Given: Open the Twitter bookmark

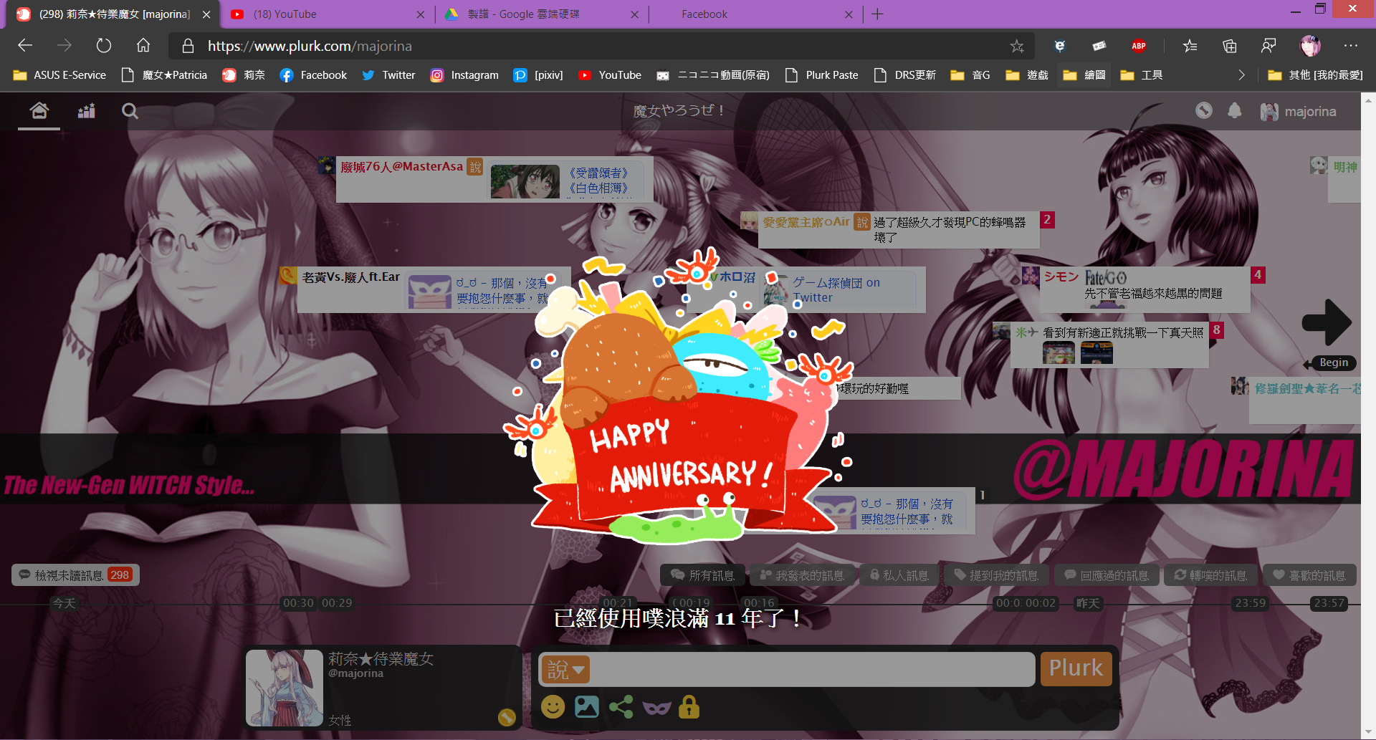Looking at the screenshot, I should click(x=388, y=75).
